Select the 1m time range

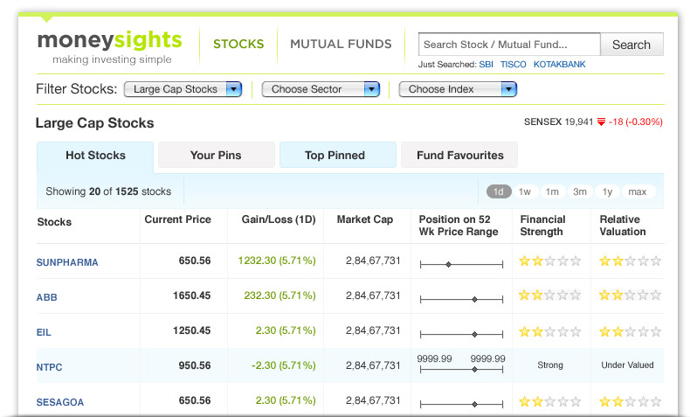click(552, 191)
